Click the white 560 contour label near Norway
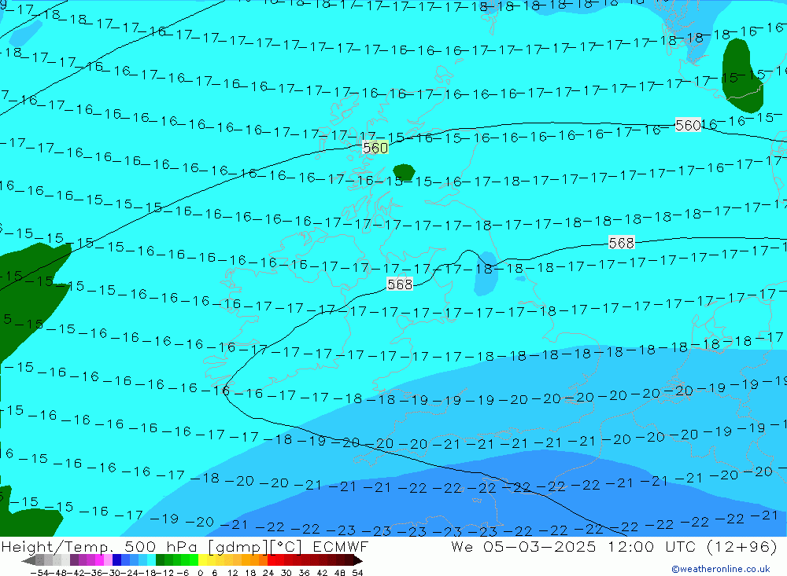 tap(688, 125)
